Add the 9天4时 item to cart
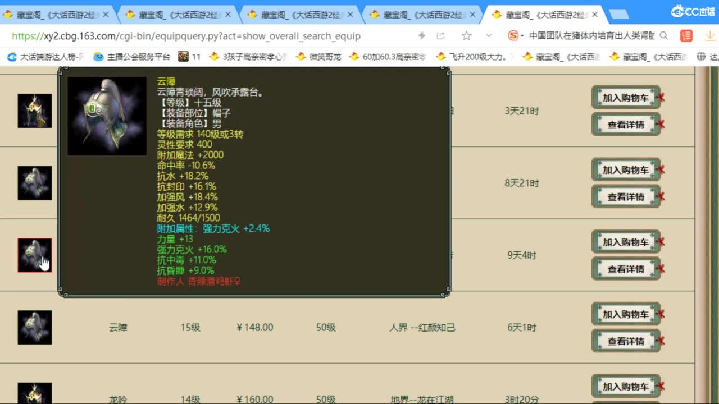 (x=626, y=242)
